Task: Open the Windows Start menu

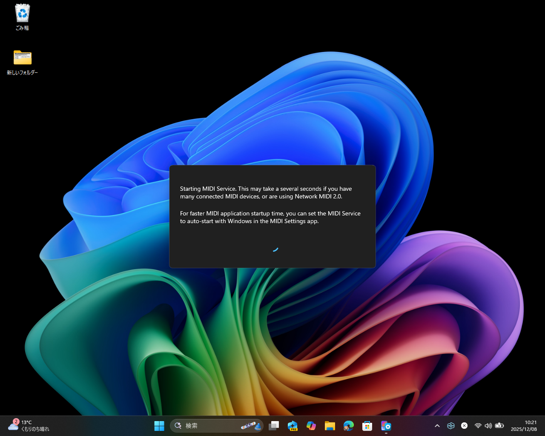Action: [159, 426]
